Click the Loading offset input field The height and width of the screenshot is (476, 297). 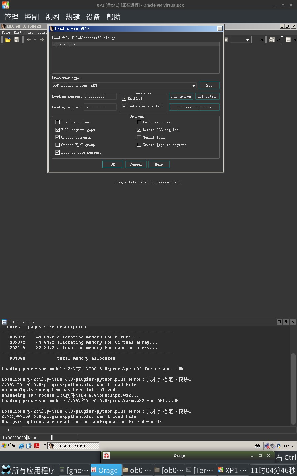pyautogui.click(x=100, y=107)
